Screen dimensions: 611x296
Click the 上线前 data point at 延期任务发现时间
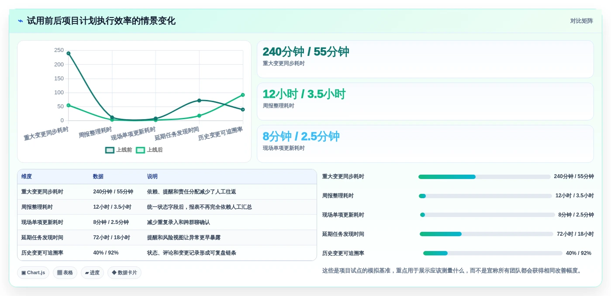click(199, 100)
